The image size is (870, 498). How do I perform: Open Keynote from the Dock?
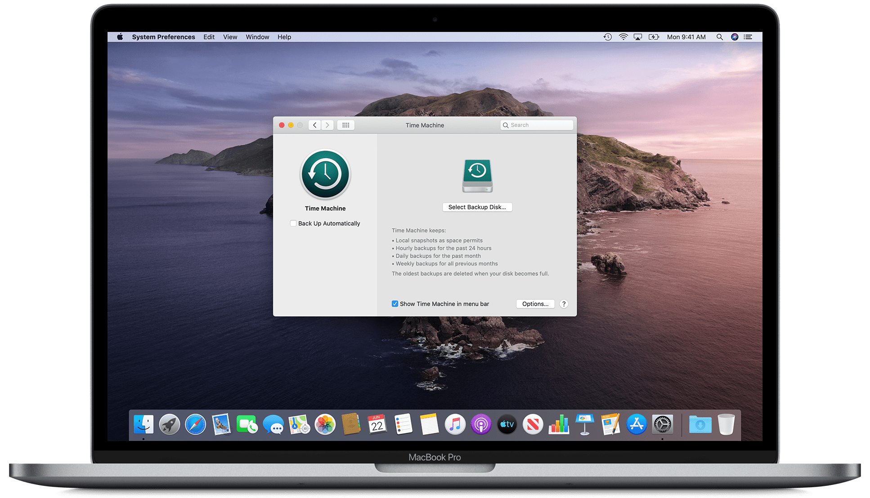coord(585,424)
